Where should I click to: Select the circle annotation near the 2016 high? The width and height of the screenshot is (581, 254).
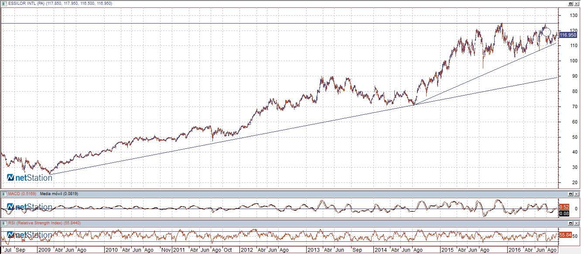pyautogui.click(x=546, y=32)
